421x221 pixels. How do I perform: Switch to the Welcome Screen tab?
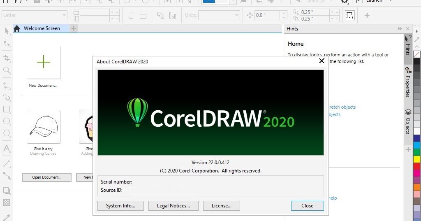pyautogui.click(x=42, y=28)
